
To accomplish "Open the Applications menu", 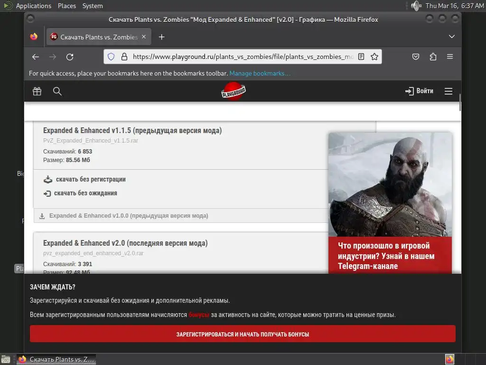I will tap(34, 6).
